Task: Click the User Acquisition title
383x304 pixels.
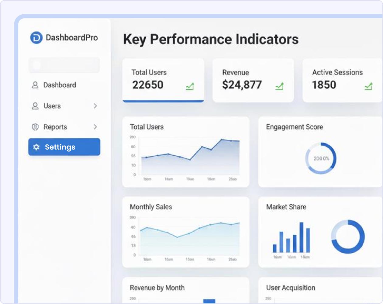Action: [x=291, y=288]
